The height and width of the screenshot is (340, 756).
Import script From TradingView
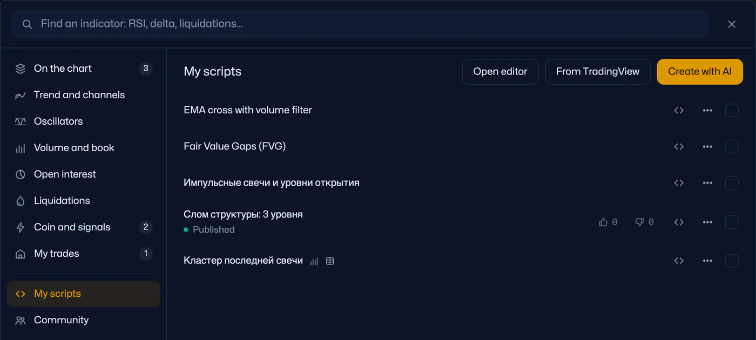[598, 72]
